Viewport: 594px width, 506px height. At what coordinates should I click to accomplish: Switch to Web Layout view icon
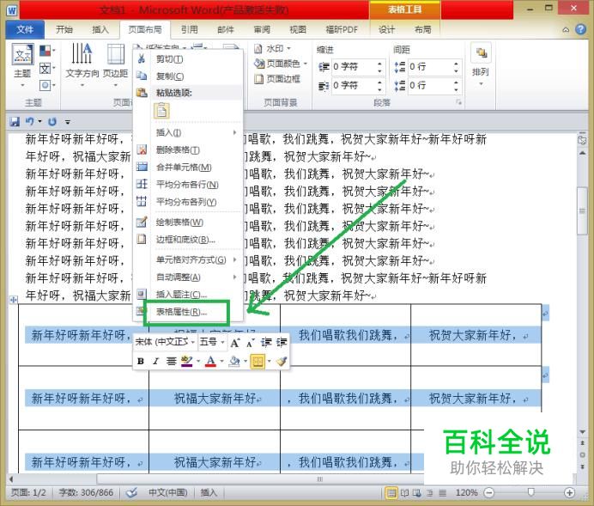click(417, 493)
